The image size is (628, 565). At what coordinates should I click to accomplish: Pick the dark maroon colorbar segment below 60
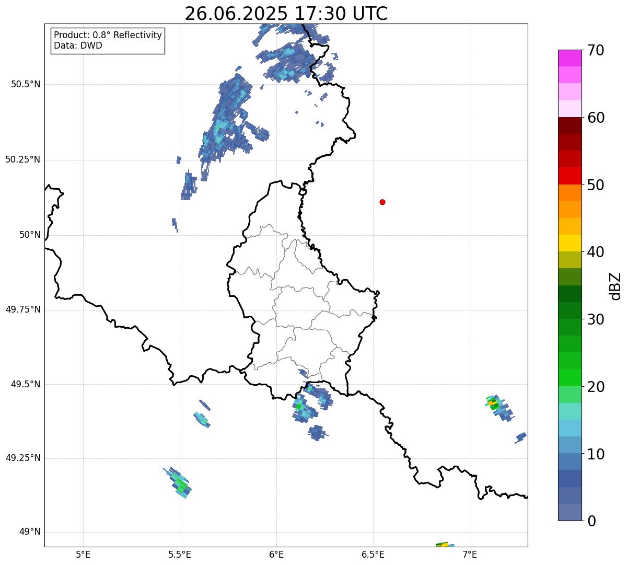(569, 125)
